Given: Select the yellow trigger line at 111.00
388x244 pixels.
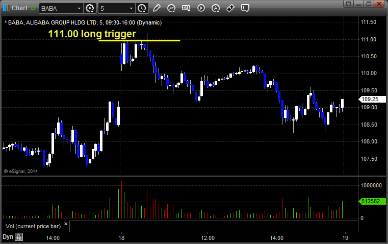Looking at the screenshot, I should tap(139, 40).
